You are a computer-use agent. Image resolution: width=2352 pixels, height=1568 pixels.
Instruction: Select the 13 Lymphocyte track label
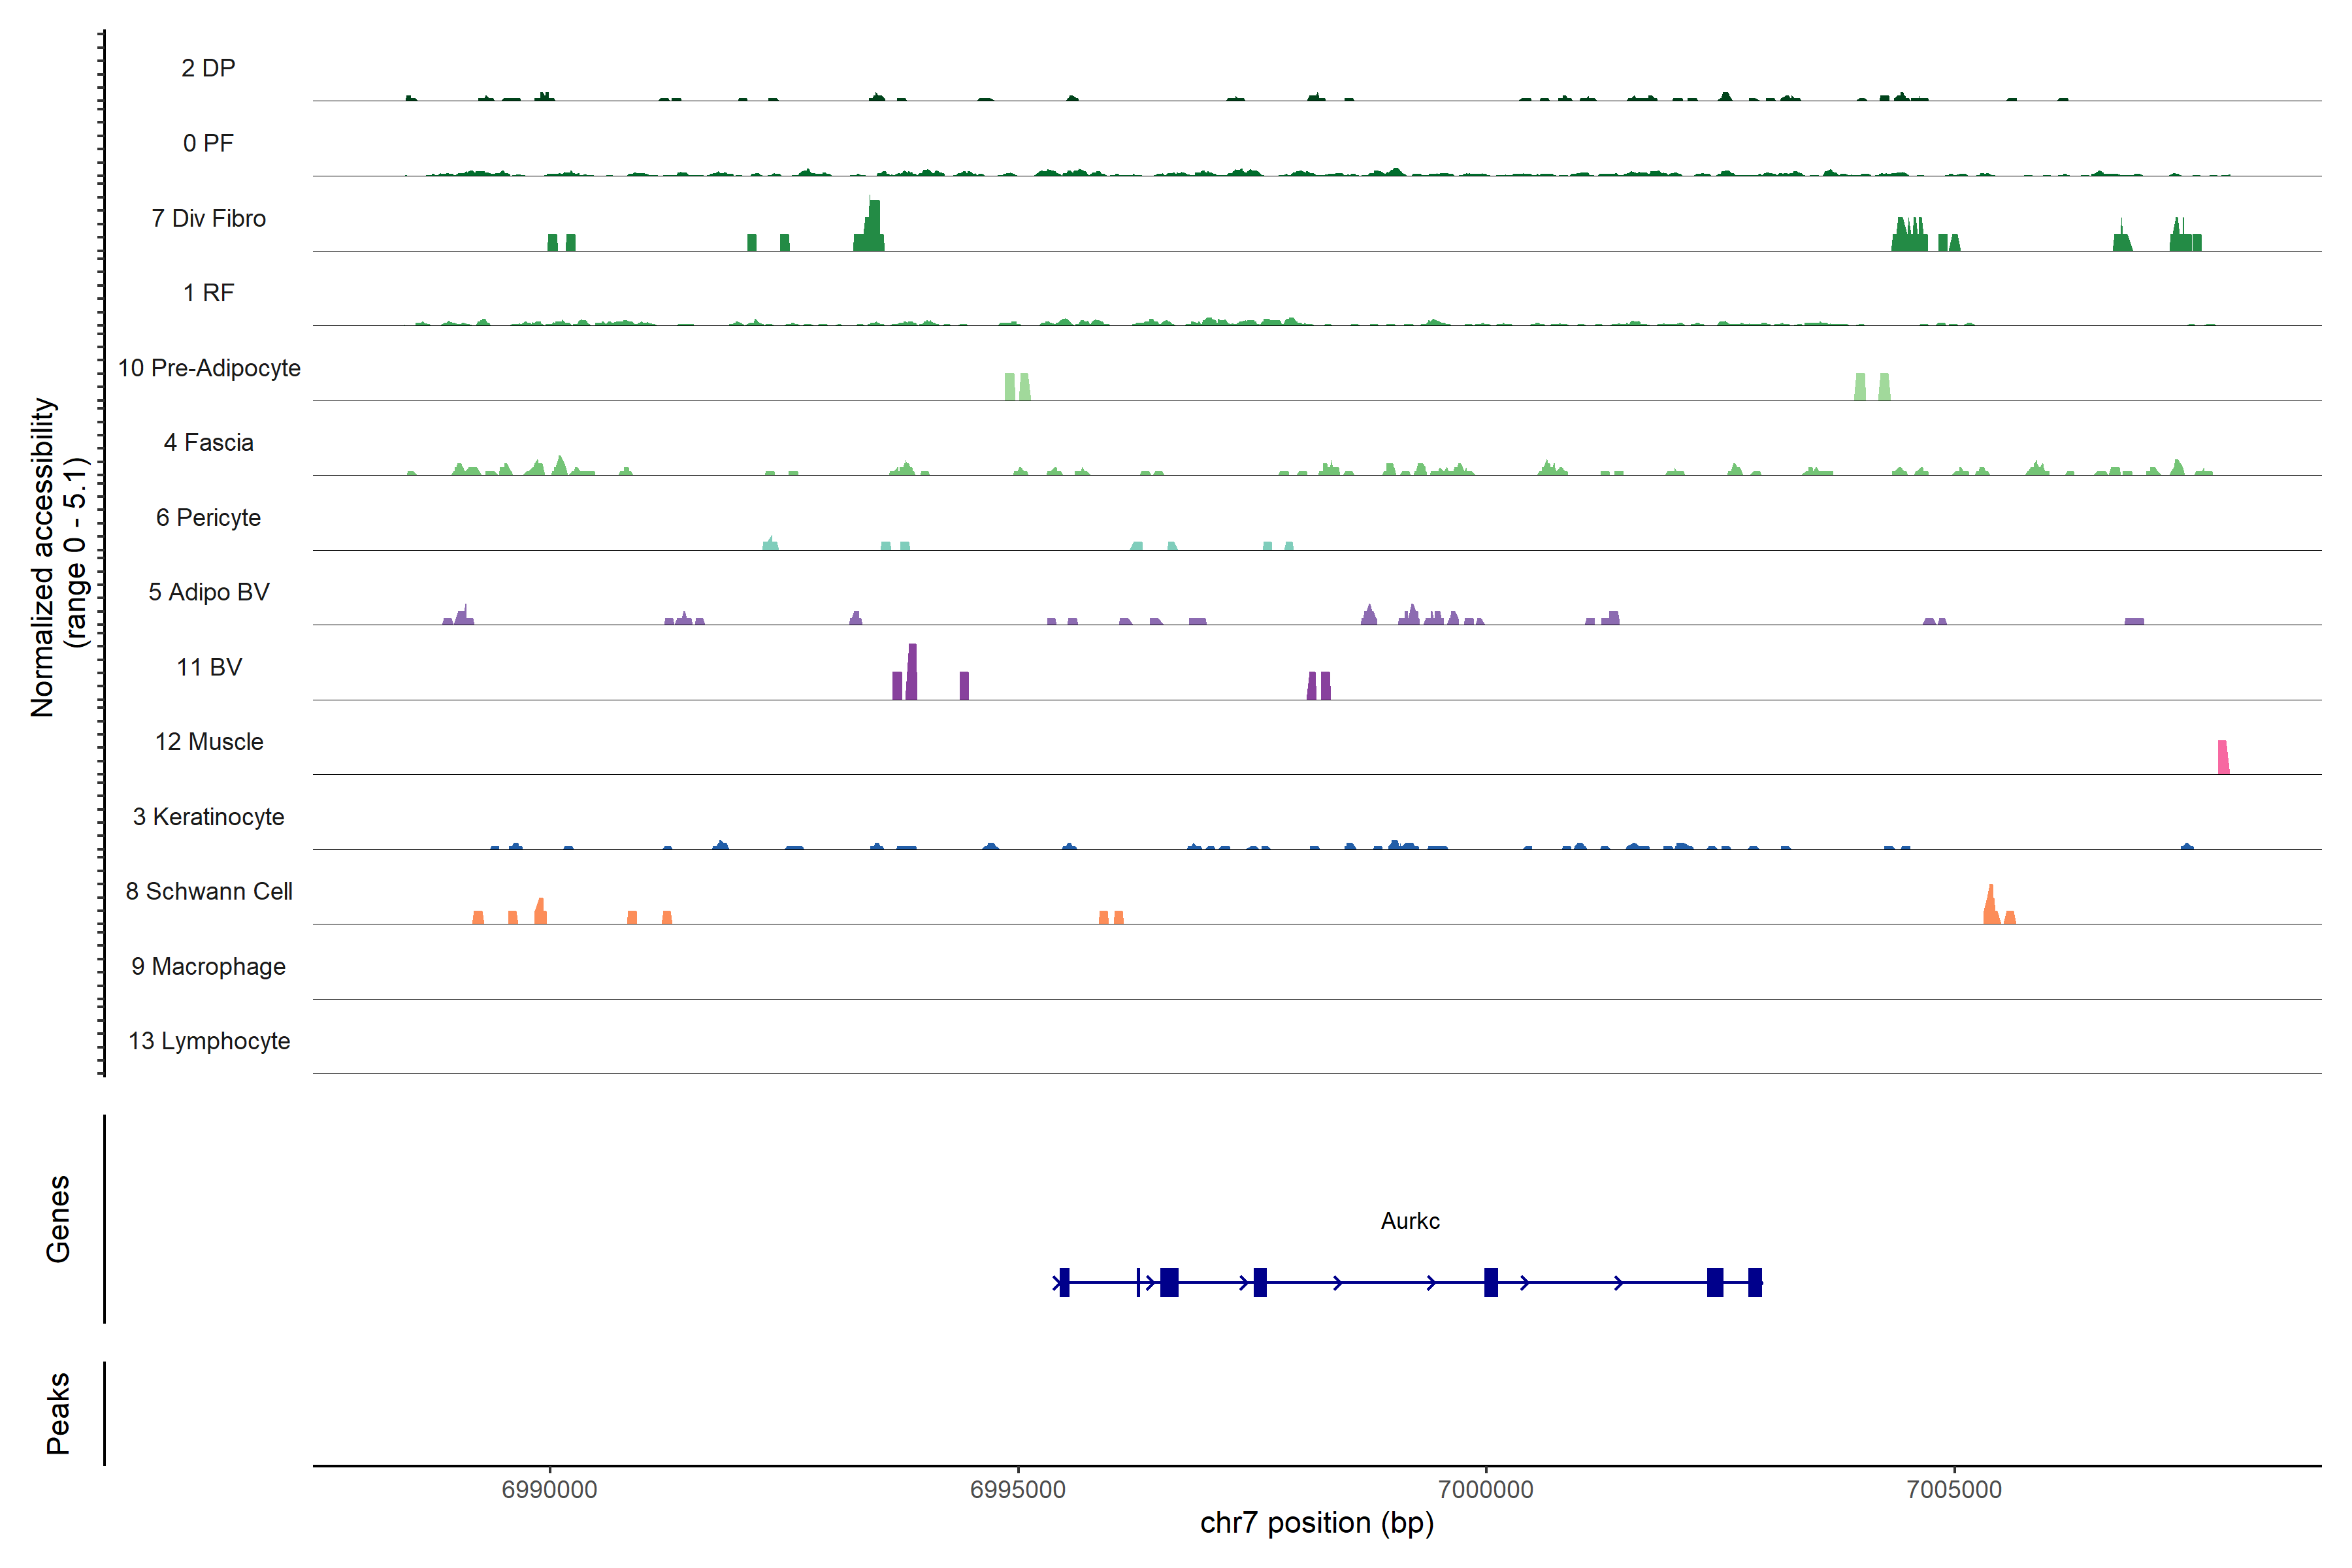(x=209, y=1041)
